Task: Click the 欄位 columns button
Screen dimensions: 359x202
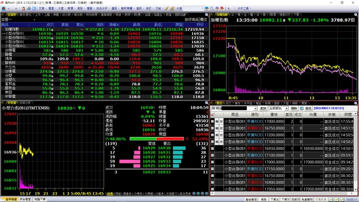Action: click(x=204, y=19)
